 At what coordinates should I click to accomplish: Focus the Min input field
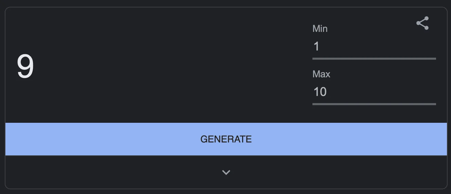[x=374, y=46]
